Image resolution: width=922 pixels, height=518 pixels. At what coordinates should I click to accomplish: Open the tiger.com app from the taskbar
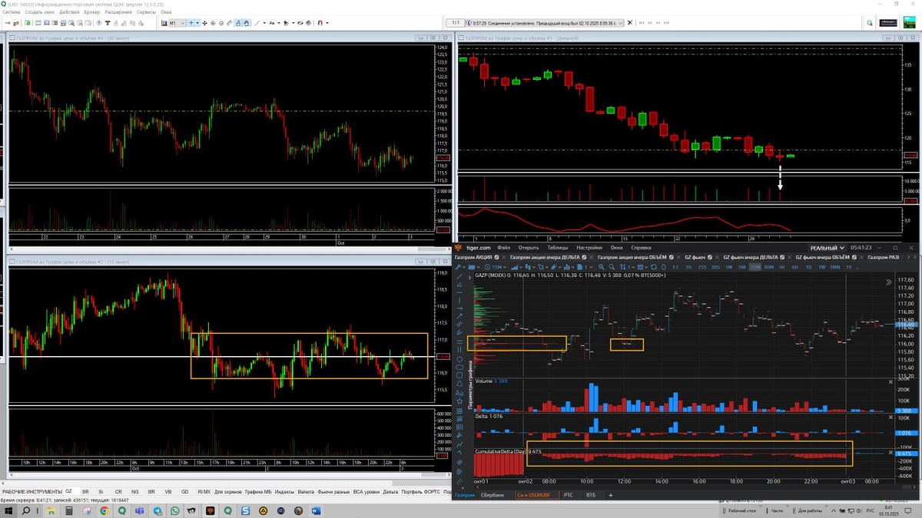pyautogui.click(x=211, y=511)
